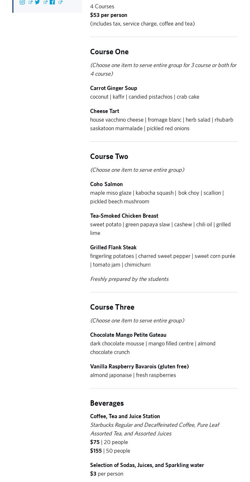Viewport: 250px width, 482px height.
Task: Click the Coffee, Tea and Juice Station title
Action: pos(125,416)
